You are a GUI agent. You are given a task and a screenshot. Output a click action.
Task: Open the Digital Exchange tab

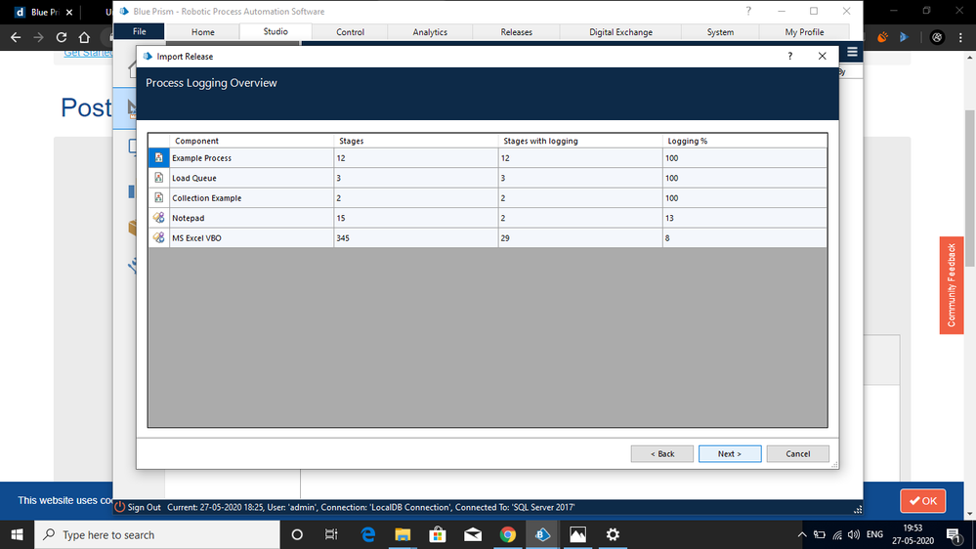pos(620,31)
